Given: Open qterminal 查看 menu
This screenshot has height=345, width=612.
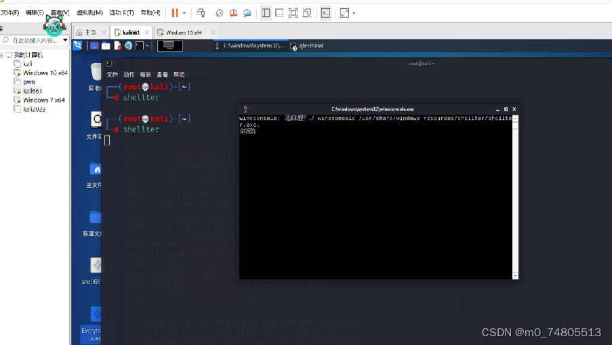Looking at the screenshot, I should pyautogui.click(x=163, y=75).
